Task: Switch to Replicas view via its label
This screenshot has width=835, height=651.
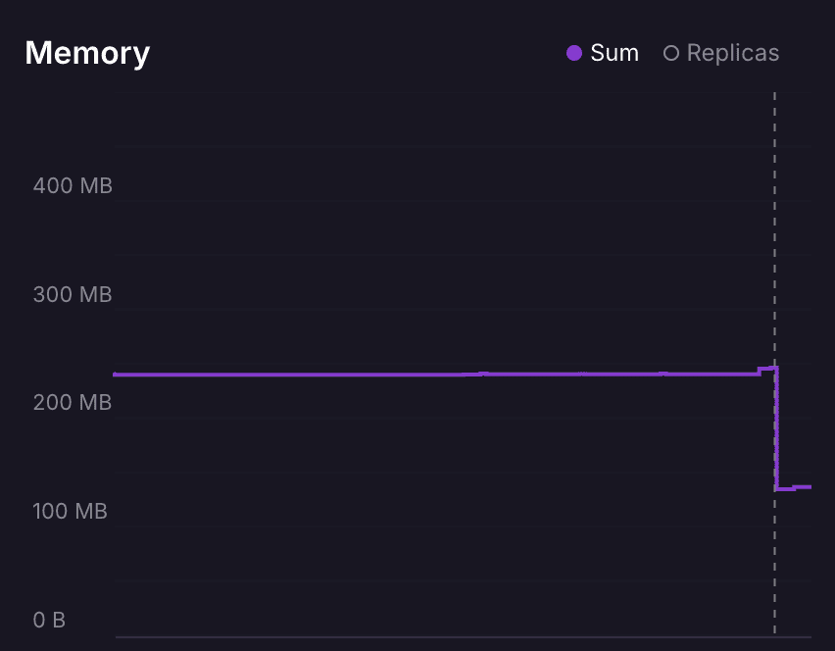Action: click(733, 53)
